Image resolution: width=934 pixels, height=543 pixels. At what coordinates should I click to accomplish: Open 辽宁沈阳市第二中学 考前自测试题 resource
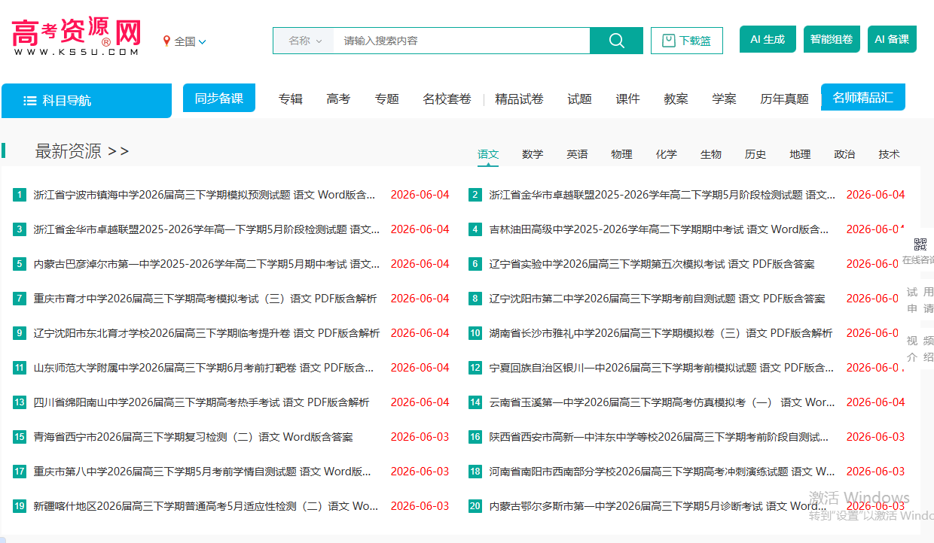pos(658,299)
